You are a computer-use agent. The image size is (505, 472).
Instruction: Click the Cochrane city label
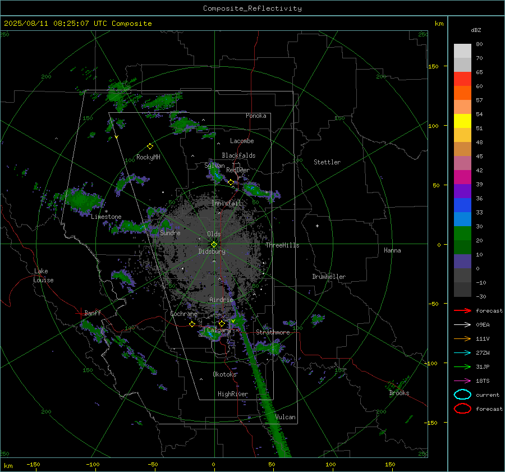pyautogui.click(x=183, y=314)
